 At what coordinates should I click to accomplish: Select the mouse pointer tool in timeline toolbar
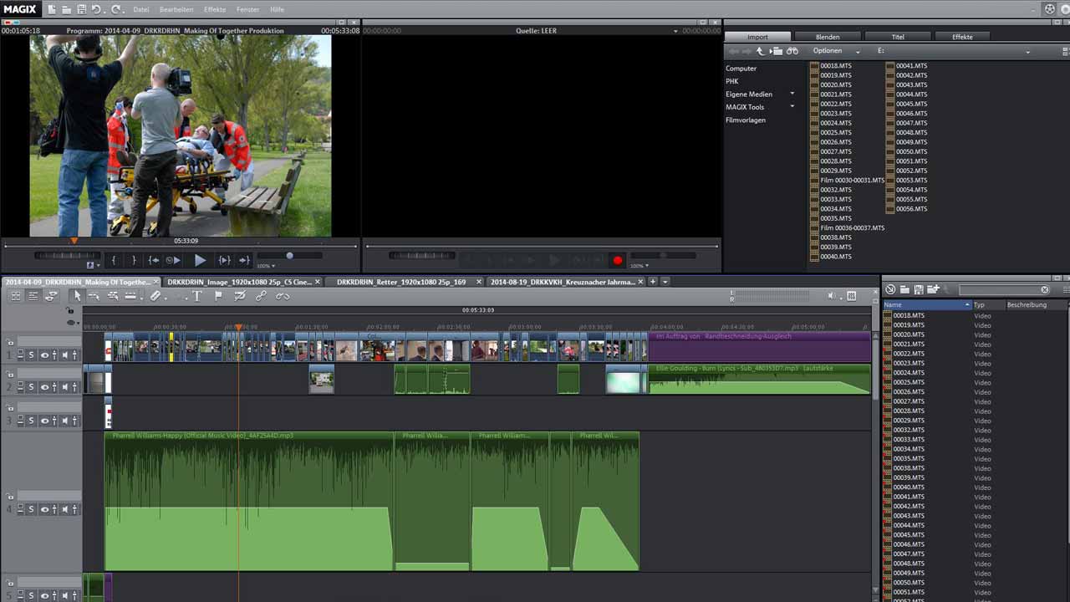tap(77, 296)
